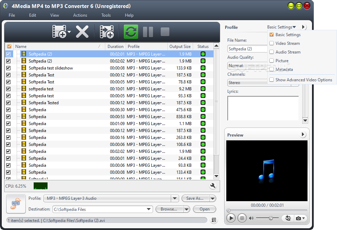Click the app logo icon in title bar
Image resolution: width=337 pixels, height=230 pixels.
(6, 6)
